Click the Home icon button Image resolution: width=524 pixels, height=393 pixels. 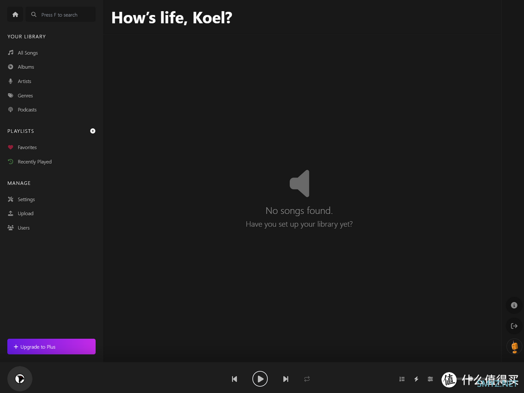[15, 15]
